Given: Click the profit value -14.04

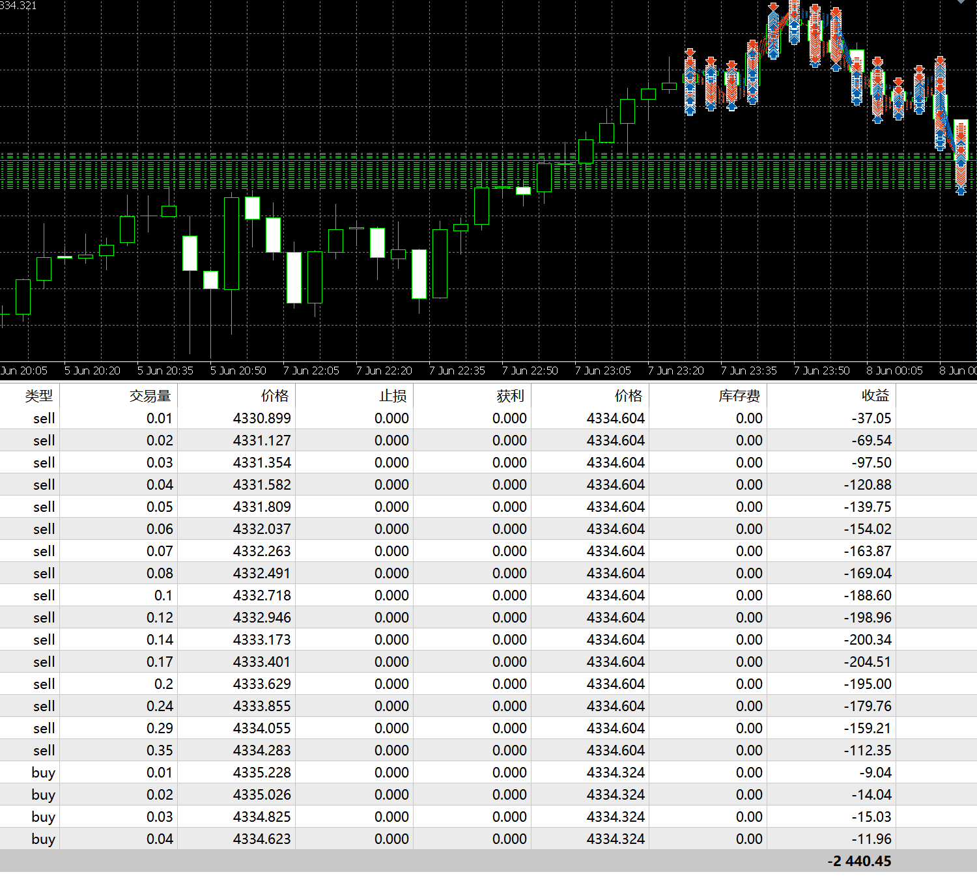Looking at the screenshot, I should [871, 794].
